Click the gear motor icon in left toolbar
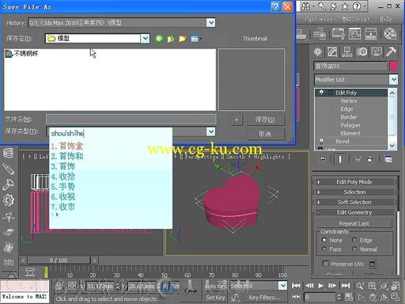405x304 pixels. tap(8, 200)
